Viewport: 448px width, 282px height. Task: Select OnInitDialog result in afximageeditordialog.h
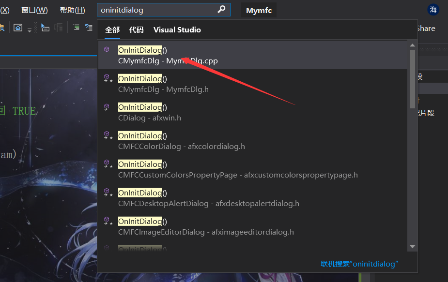[253, 226]
